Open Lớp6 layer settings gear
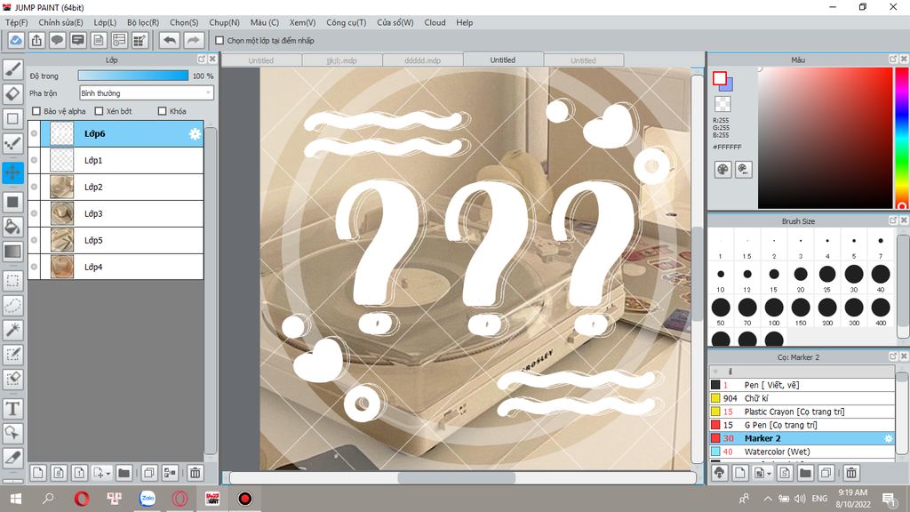Image resolution: width=910 pixels, height=512 pixels. click(195, 134)
